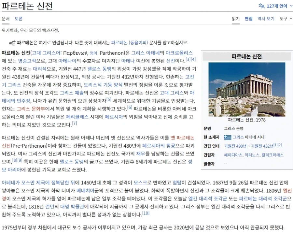Follow the 런던 link
Screen dimensions: 293x234
(x=49, y=207)
